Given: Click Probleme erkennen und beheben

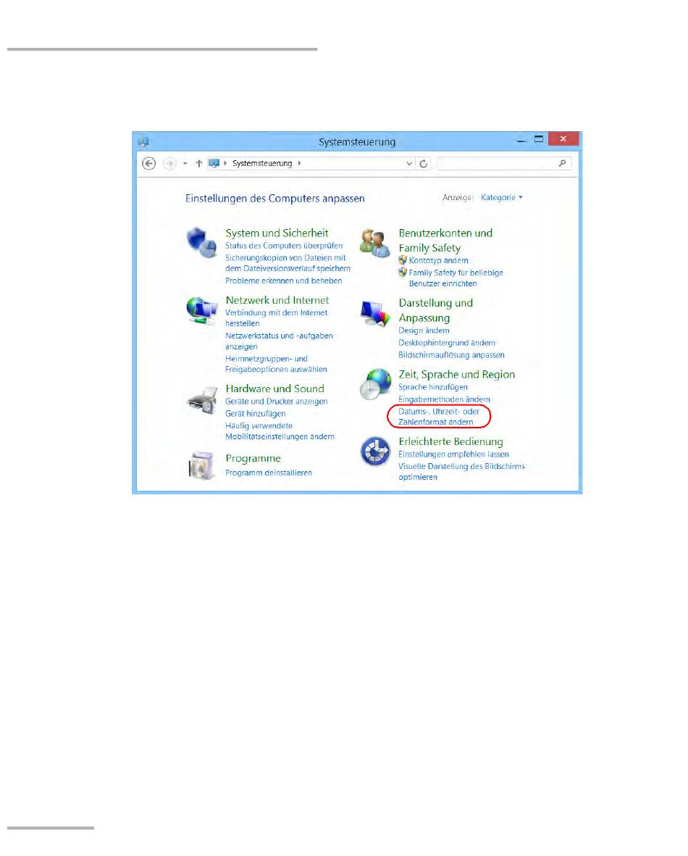Looking at the screenshot, I should 284,281.
